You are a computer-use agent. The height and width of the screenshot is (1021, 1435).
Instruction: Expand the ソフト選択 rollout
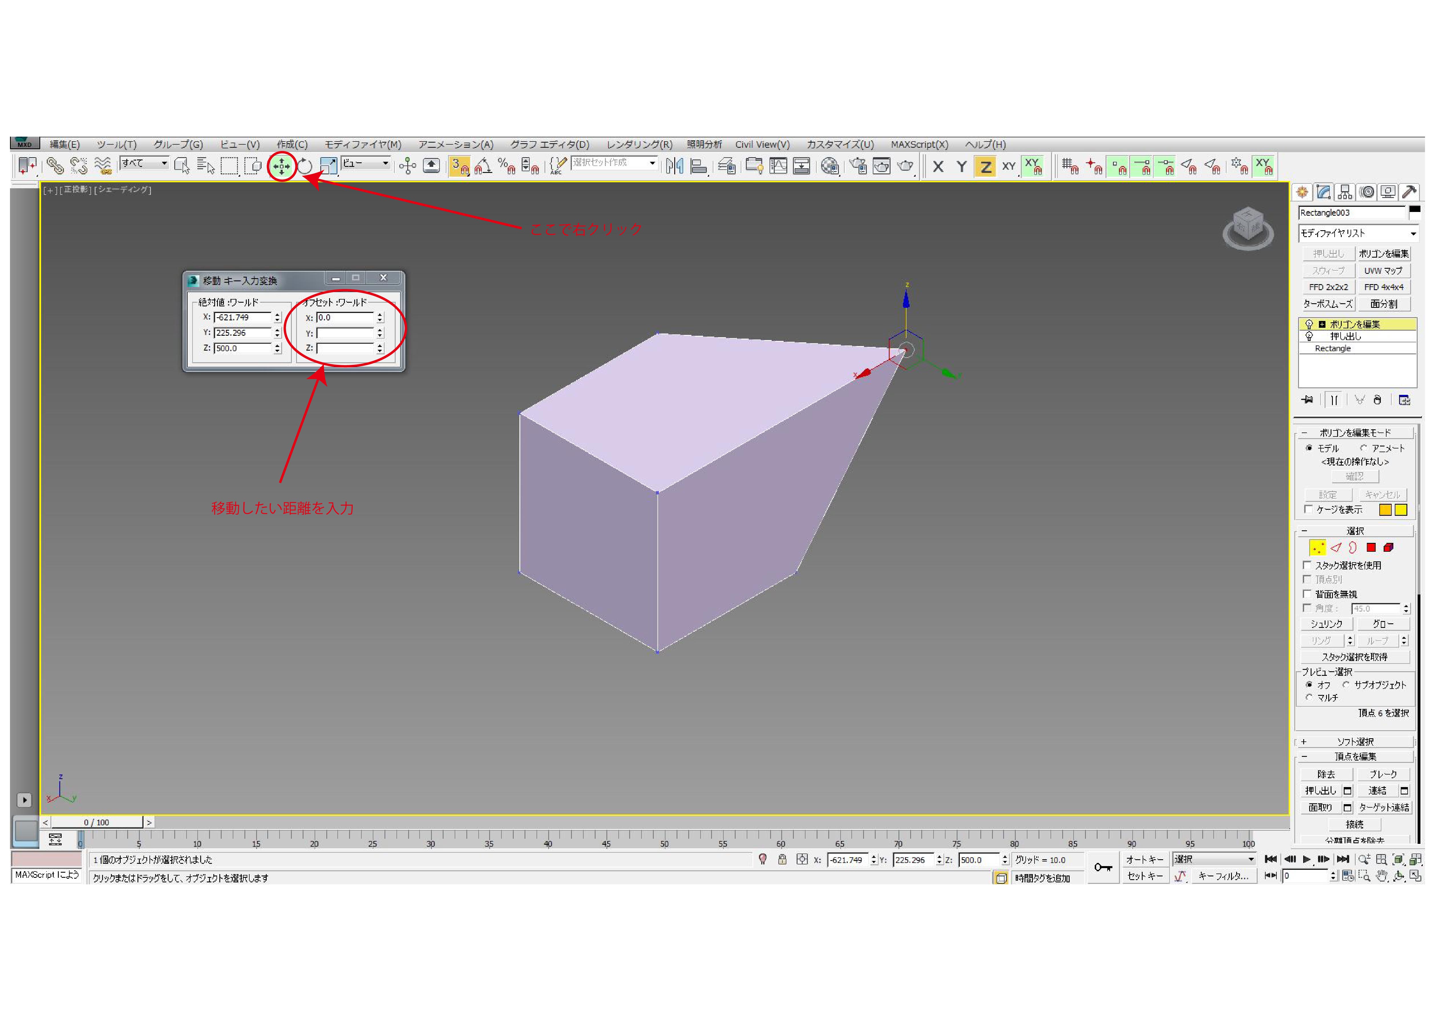point(1355,742)
